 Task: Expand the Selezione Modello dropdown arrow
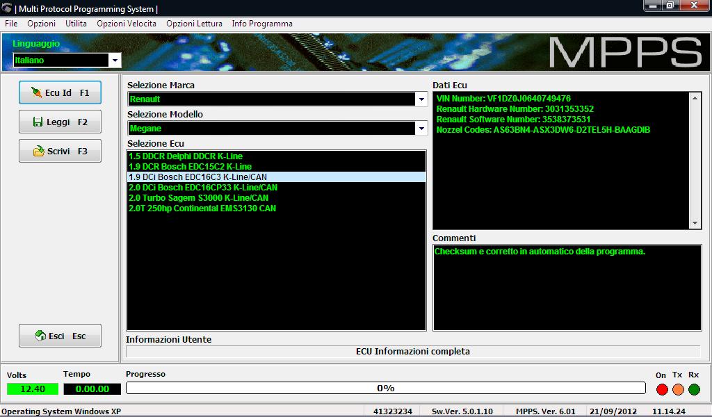pyautogui.click(x=421, y=129)
